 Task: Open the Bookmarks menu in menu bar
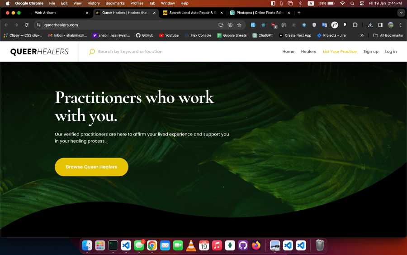point(115,3)
